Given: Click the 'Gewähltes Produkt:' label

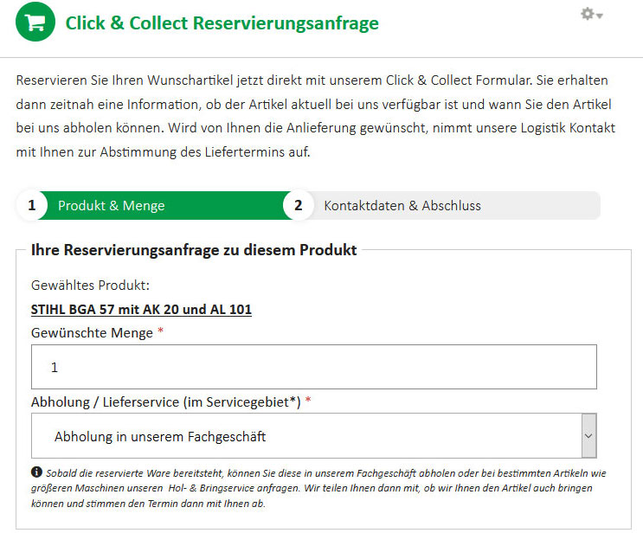Looking at the screenshot, I should point(90,285).
